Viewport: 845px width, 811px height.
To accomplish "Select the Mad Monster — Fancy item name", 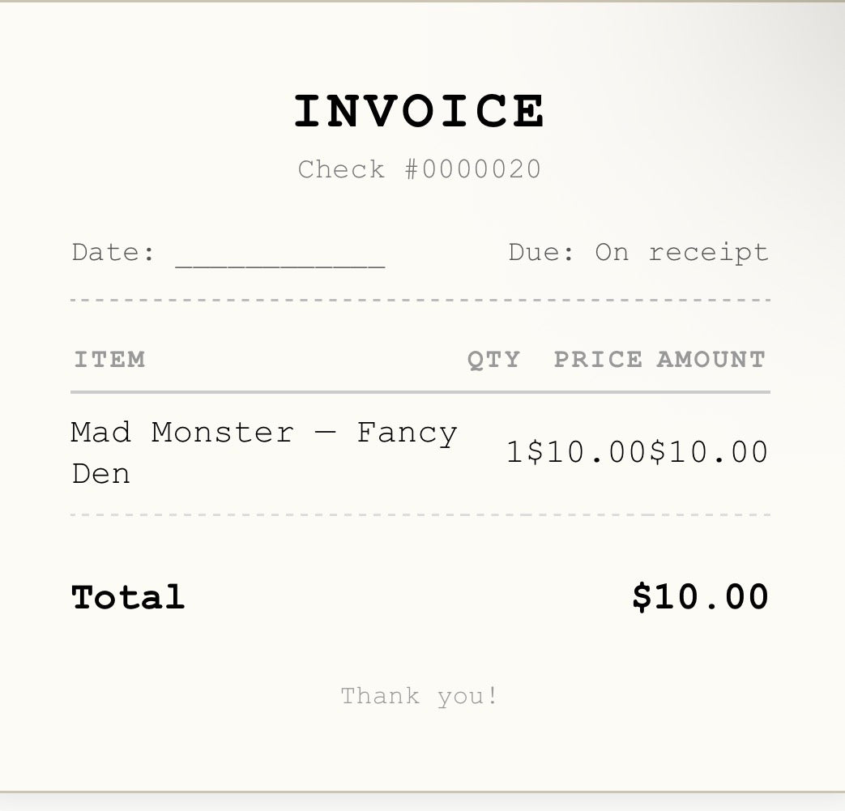I will pyautogui.click(x=264, y=433).
